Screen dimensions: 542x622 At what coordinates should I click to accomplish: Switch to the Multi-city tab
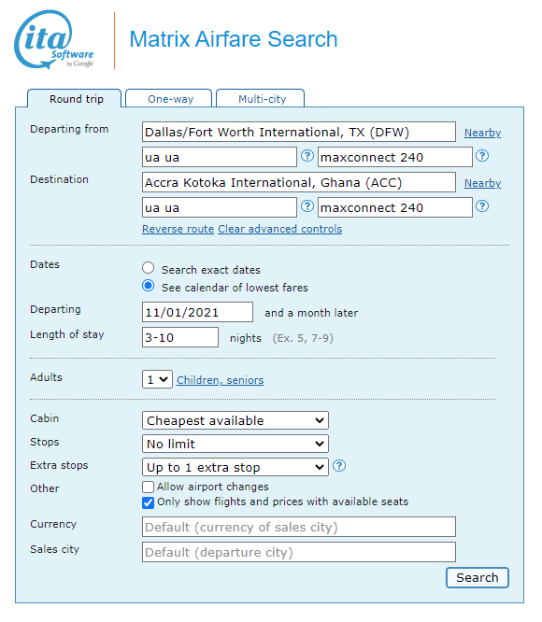[261, 98]
